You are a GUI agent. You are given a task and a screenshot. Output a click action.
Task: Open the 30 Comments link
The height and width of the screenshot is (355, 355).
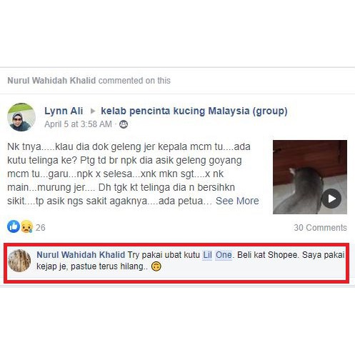click(x=320, y=228)
